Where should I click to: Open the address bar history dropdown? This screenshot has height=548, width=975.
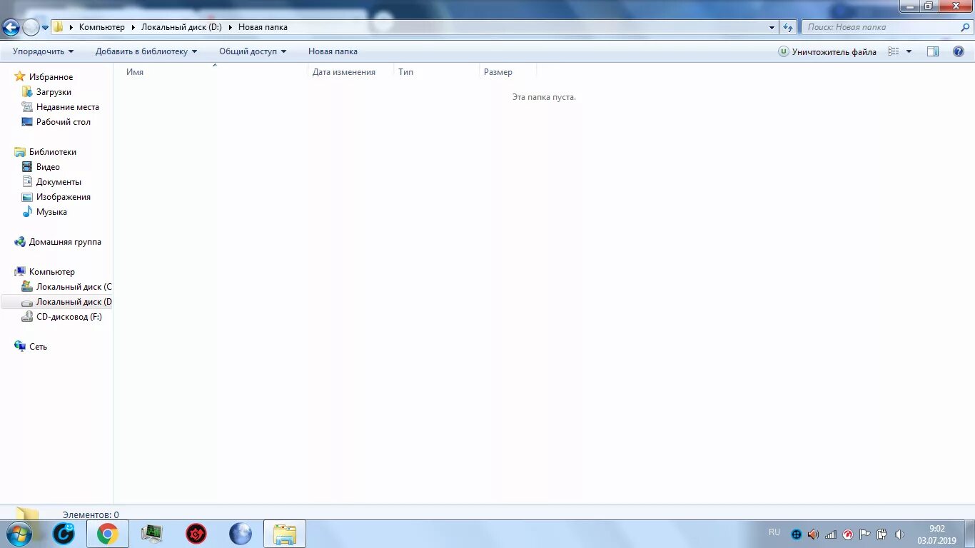click(772, 27)
